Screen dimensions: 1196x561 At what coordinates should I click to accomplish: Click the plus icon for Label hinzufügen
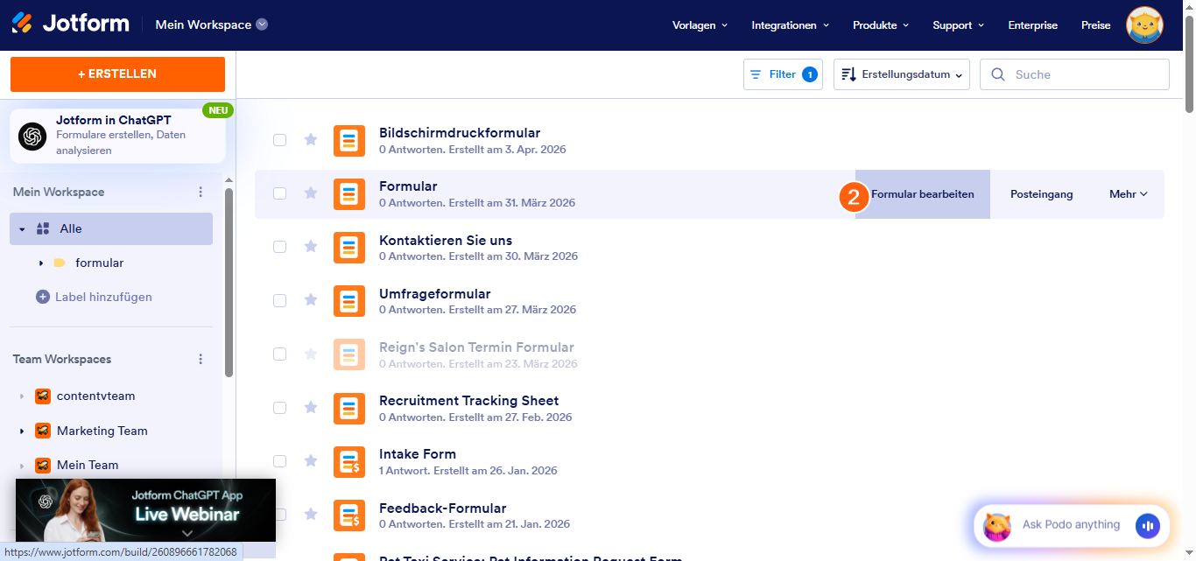point(43,298)
